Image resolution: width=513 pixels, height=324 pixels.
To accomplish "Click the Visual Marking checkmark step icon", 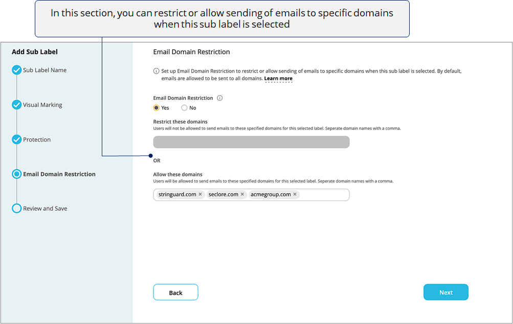I will click(17, 105).
